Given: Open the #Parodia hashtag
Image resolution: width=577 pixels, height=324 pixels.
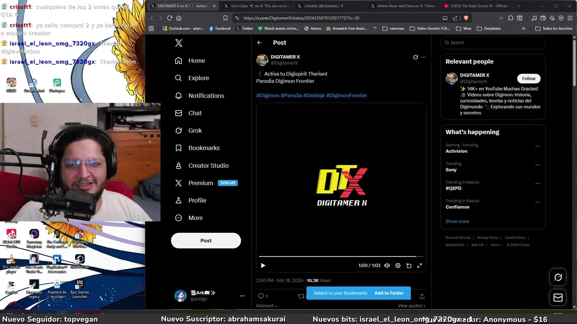Looking at the screenshot, I should [x=291, y=95].
